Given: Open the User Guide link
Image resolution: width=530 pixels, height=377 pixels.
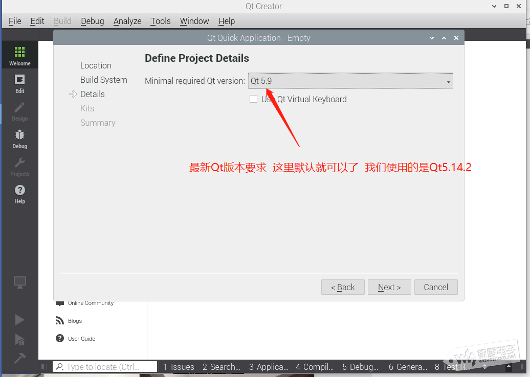Looking at the screenshot, I should [x=81, y=339].
